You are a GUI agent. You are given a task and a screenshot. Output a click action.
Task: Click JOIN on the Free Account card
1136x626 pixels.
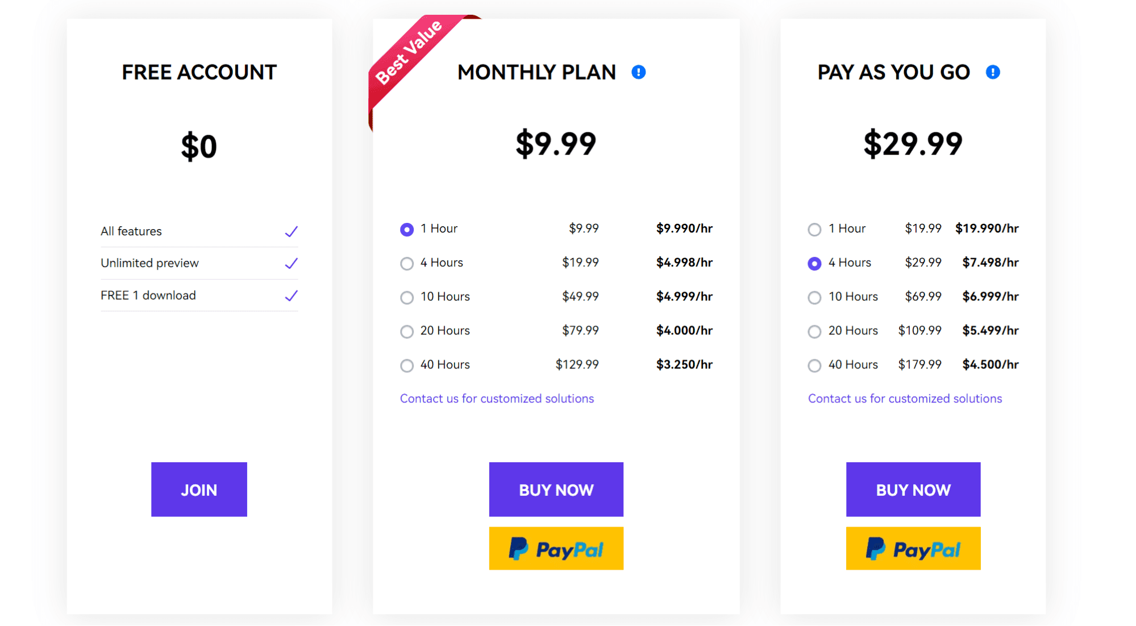pos(199,490)
